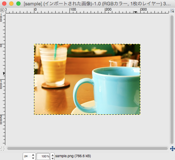Click the horizontal scrollbar at the bottom
Screen dimensions: 175x160
(87, 148)
